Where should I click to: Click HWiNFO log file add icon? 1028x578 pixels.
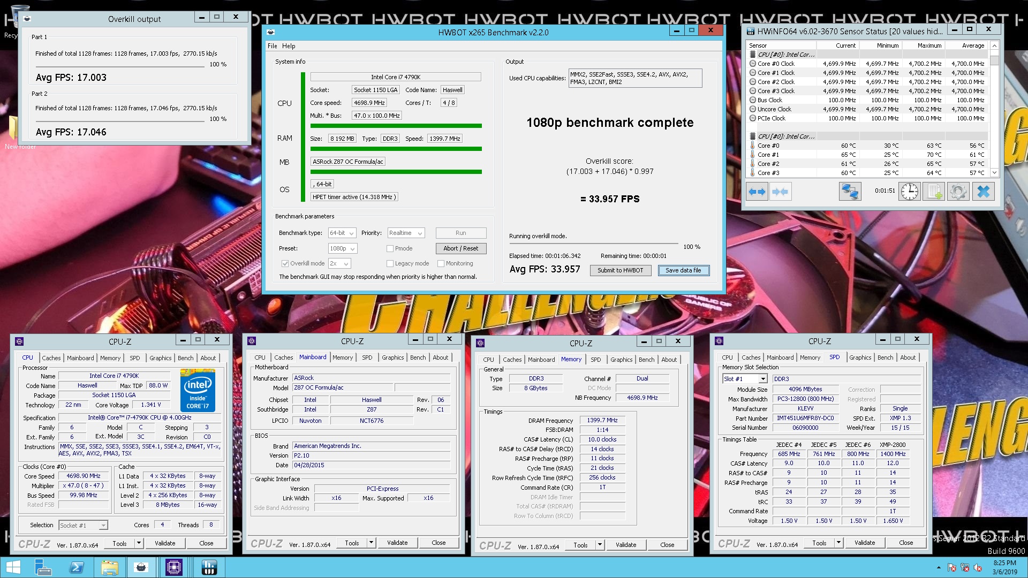934,192
